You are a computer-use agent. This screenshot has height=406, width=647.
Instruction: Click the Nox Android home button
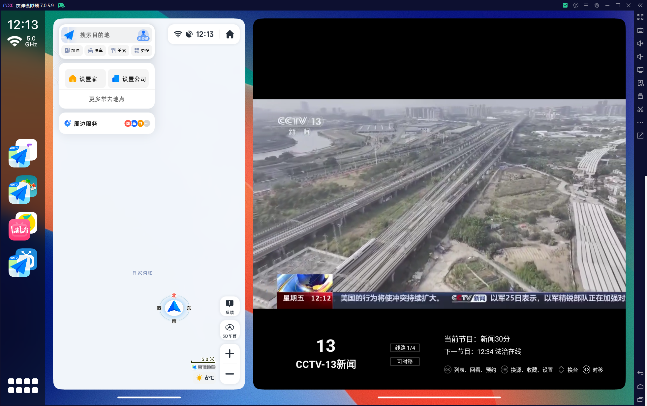640,386
